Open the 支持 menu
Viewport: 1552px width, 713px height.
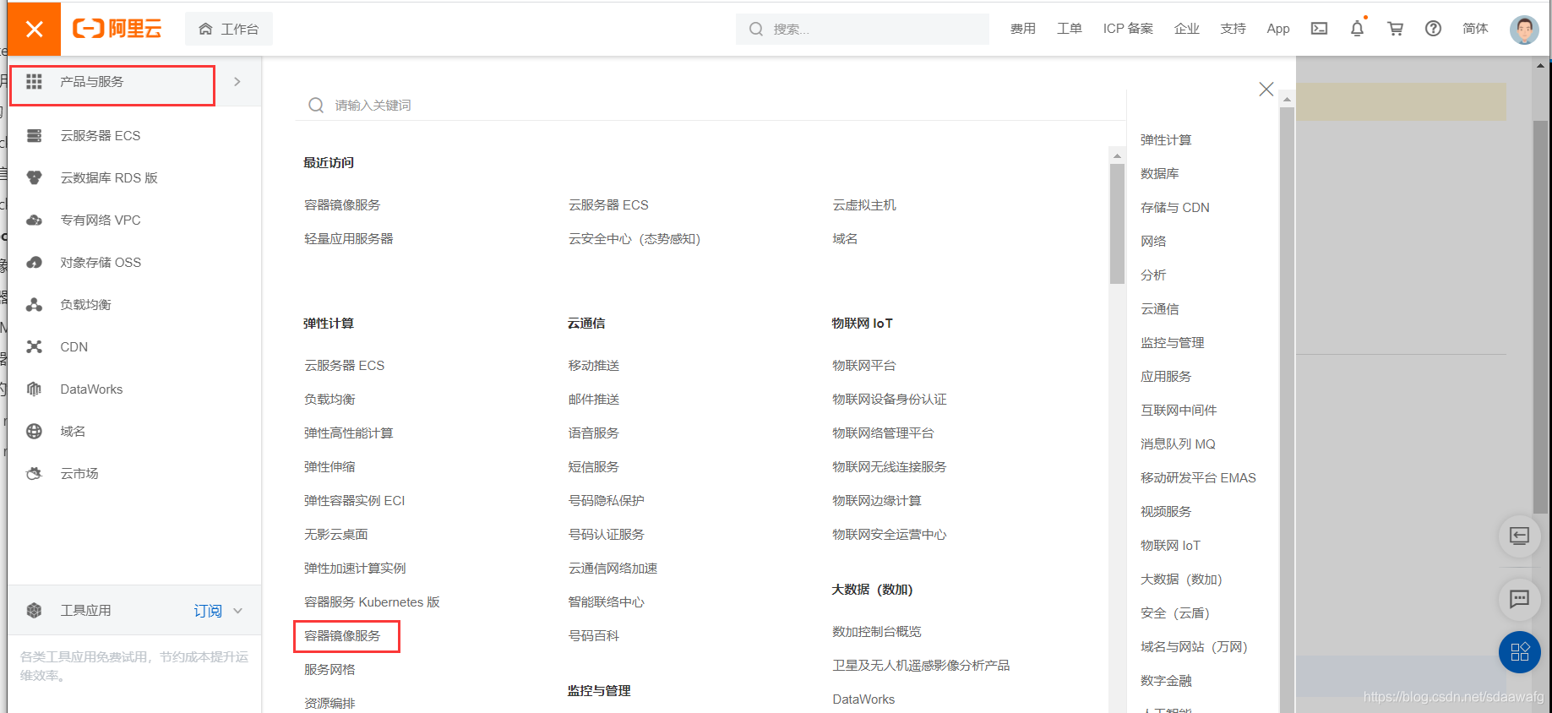[x=1233, y=29]
